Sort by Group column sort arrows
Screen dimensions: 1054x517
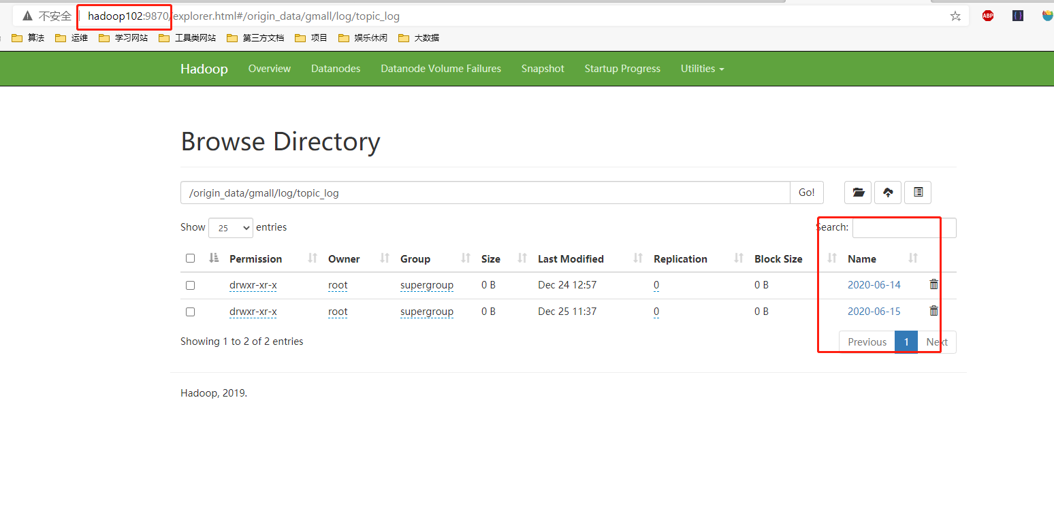pyautogui.click(x=466, y=258)
